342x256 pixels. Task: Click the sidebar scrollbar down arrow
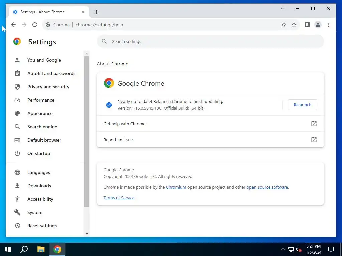[x=87, y=234]
